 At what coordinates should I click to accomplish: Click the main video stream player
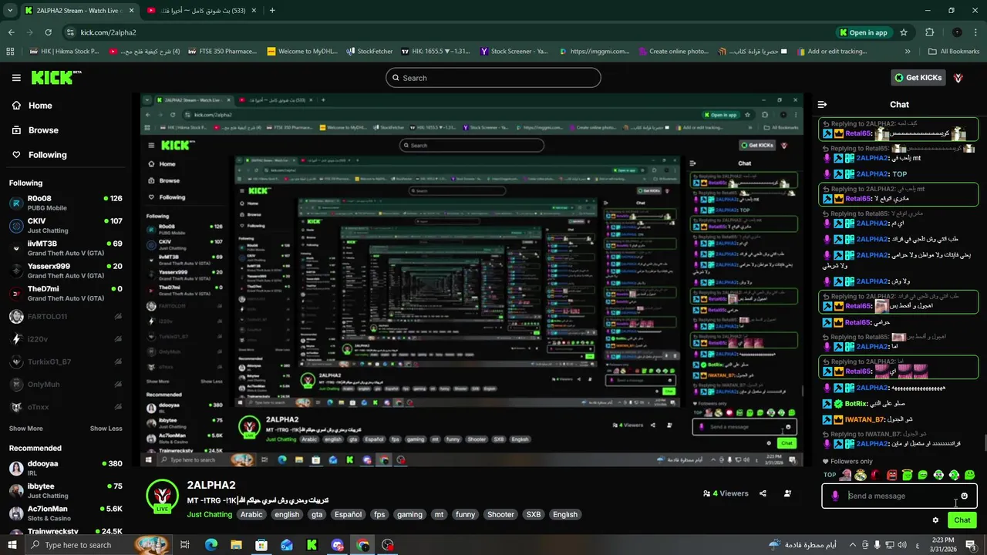click(472, 280)
